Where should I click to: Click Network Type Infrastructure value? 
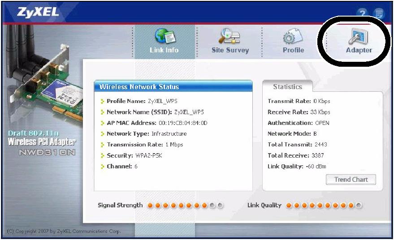(x=169, y=134)
